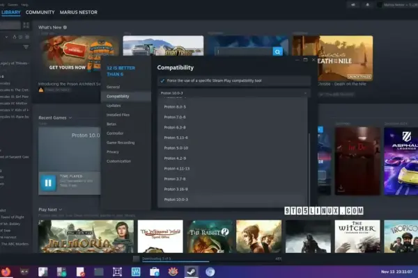Click the clock icon in the library sidebar

[x=20, y=37]
